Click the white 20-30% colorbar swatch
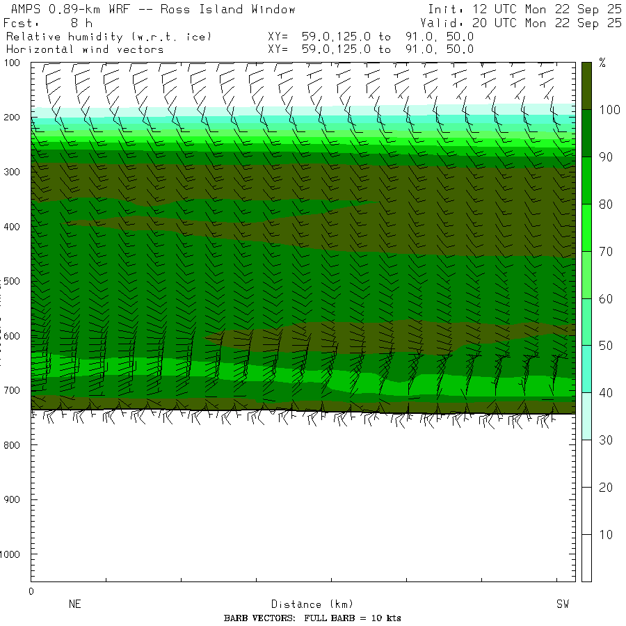 point(586,463)
